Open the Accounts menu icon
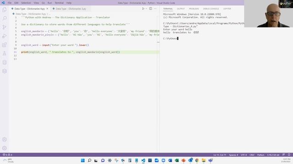 pyautogui.click(x=4, y=139)
